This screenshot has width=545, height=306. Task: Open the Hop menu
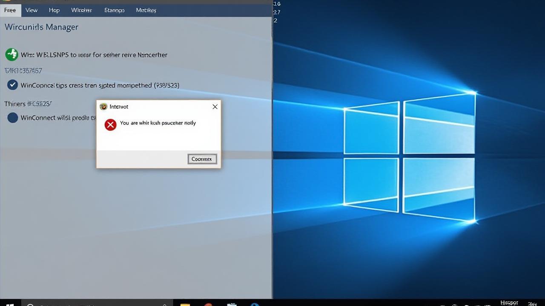(x=54, y=10)
